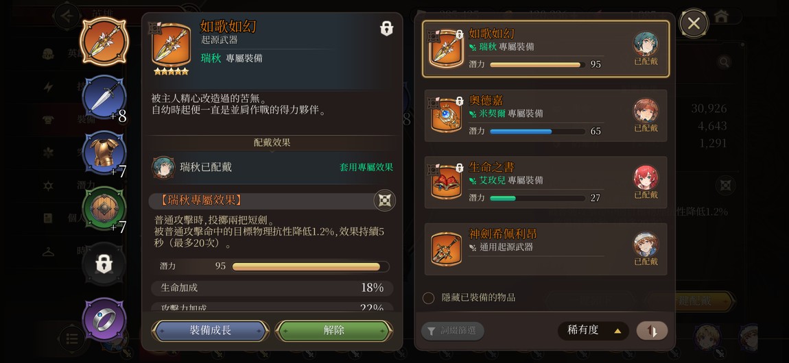
Task: Select 奧德嘉 weapon in list
Action: click(545, 116)
